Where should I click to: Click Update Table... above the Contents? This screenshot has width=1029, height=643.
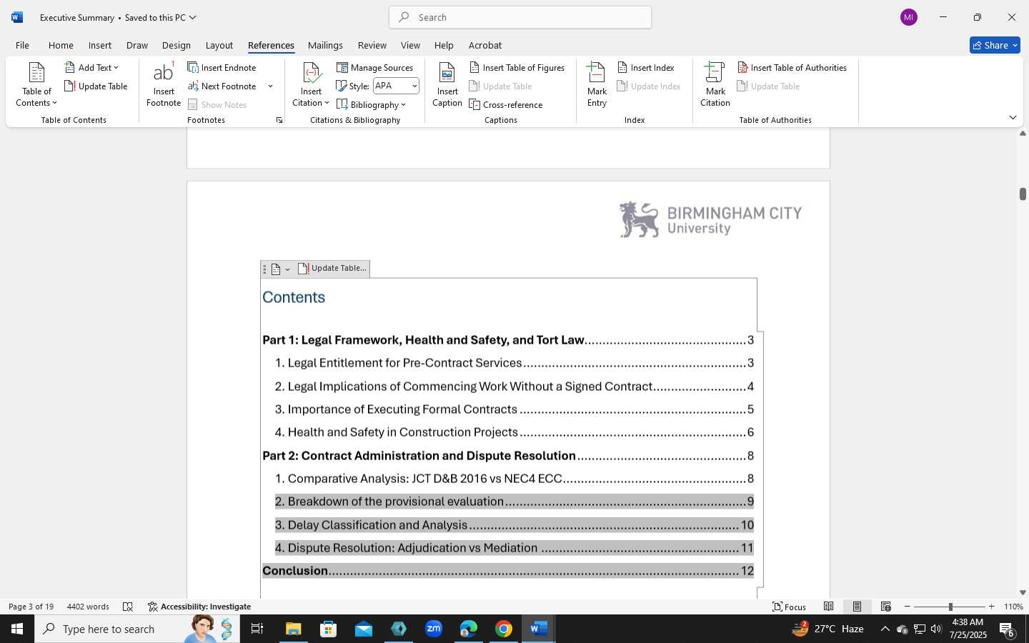point(332,269)
